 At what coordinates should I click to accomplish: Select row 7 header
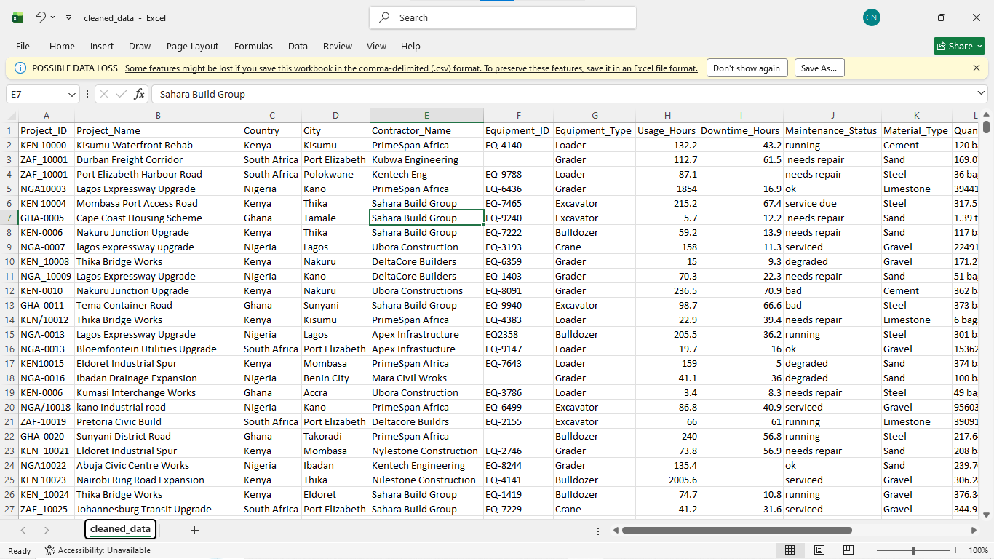coord(10,218)
